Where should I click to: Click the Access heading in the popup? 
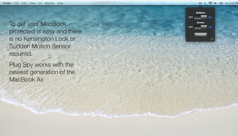point(201,22)
